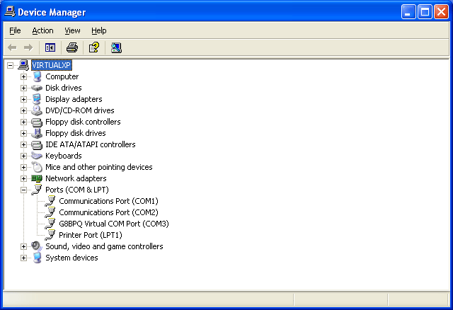
Task: Open the Action menu
Action: [42, 30]
